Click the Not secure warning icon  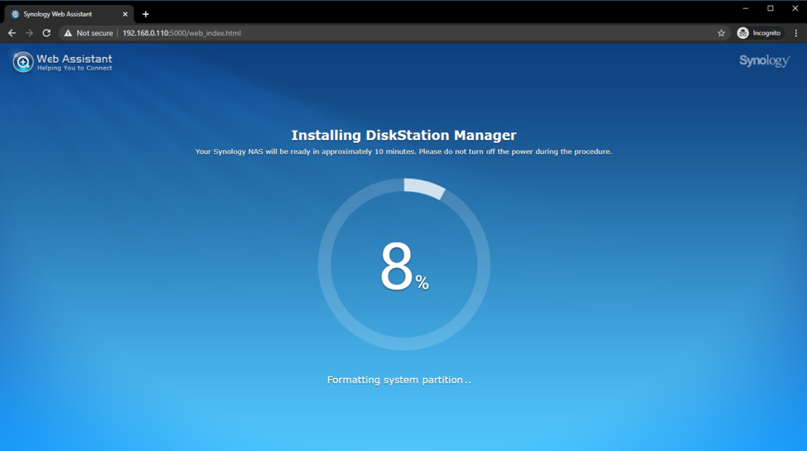click(68, 33)
